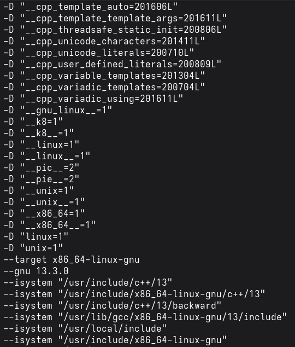The height and width of the screenshot is (347, 295).
Task: Click the __pie__=2 definition line
Action: pyautogui.click(x=42, y=180)
